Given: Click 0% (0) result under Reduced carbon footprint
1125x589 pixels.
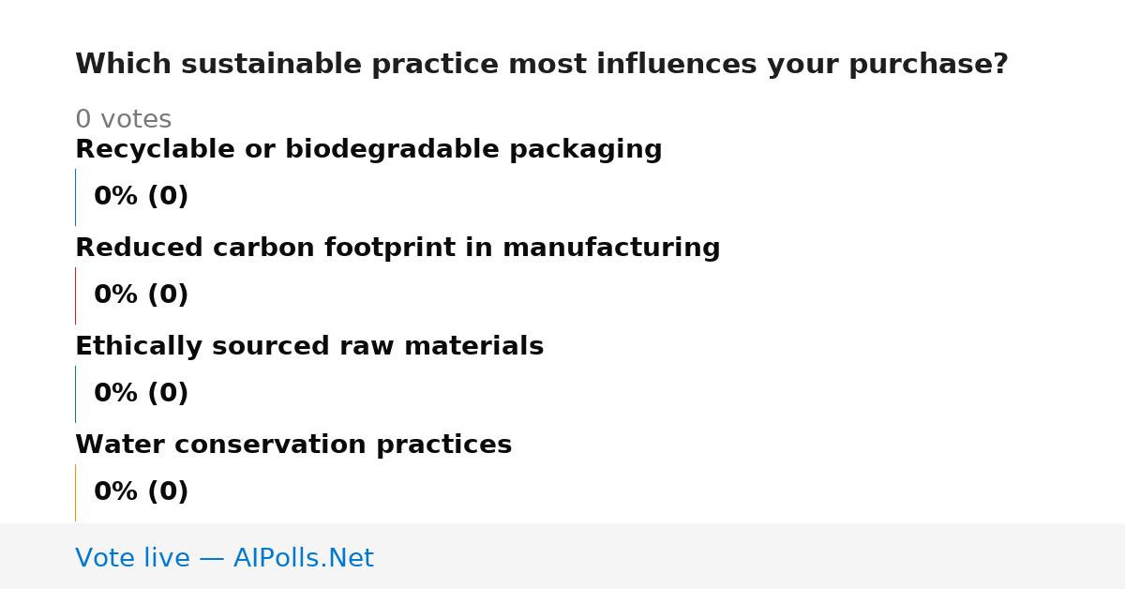Looking at the screenshot, I should tap(142, 295).
